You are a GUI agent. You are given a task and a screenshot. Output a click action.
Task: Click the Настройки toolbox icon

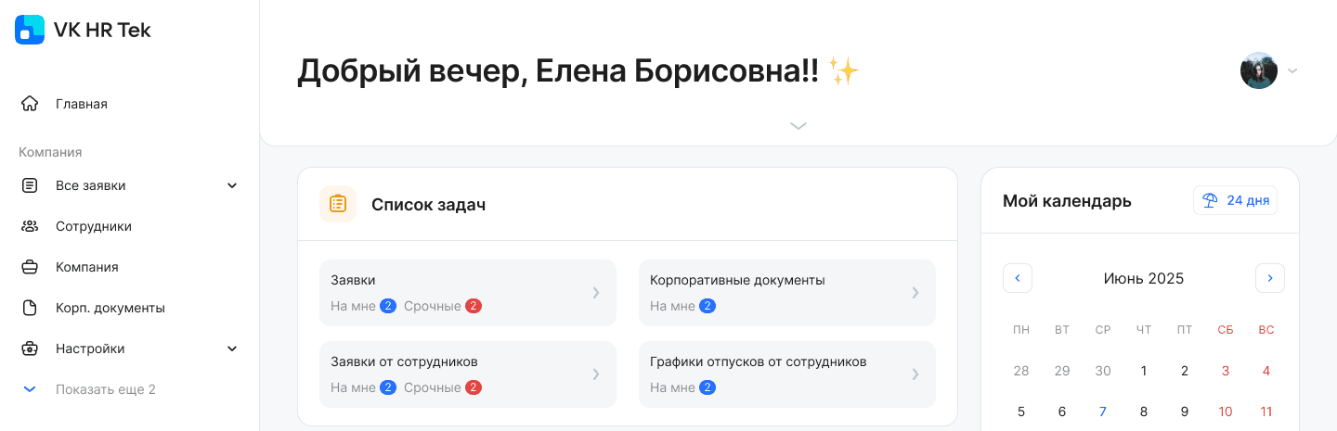30,349
